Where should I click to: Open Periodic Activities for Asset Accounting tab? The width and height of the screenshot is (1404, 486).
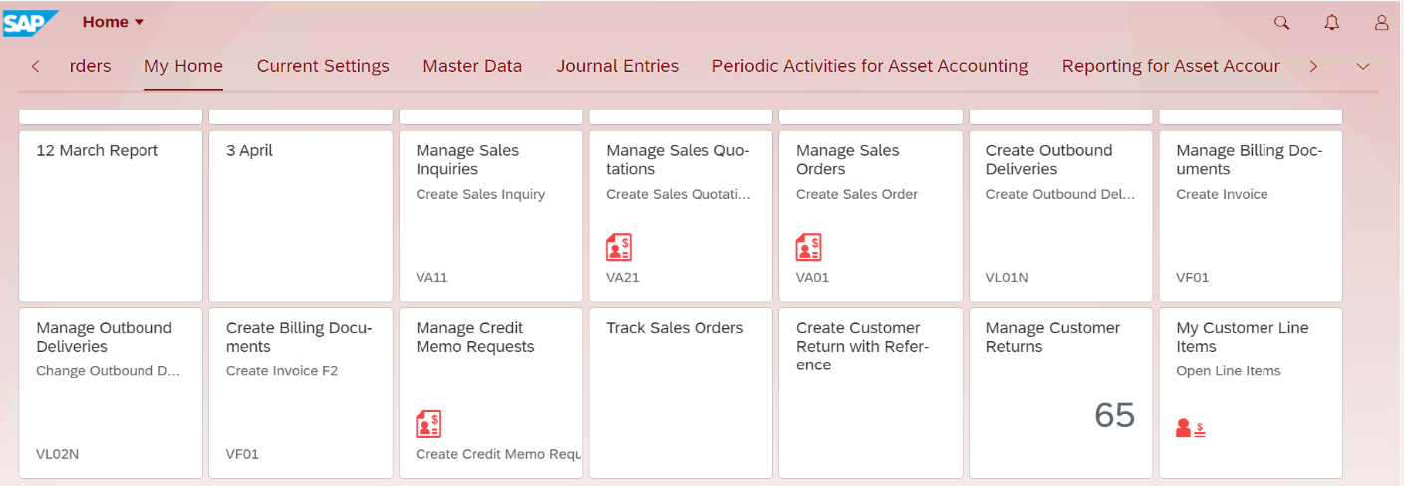pyautogui.click(x=870, y=66)
